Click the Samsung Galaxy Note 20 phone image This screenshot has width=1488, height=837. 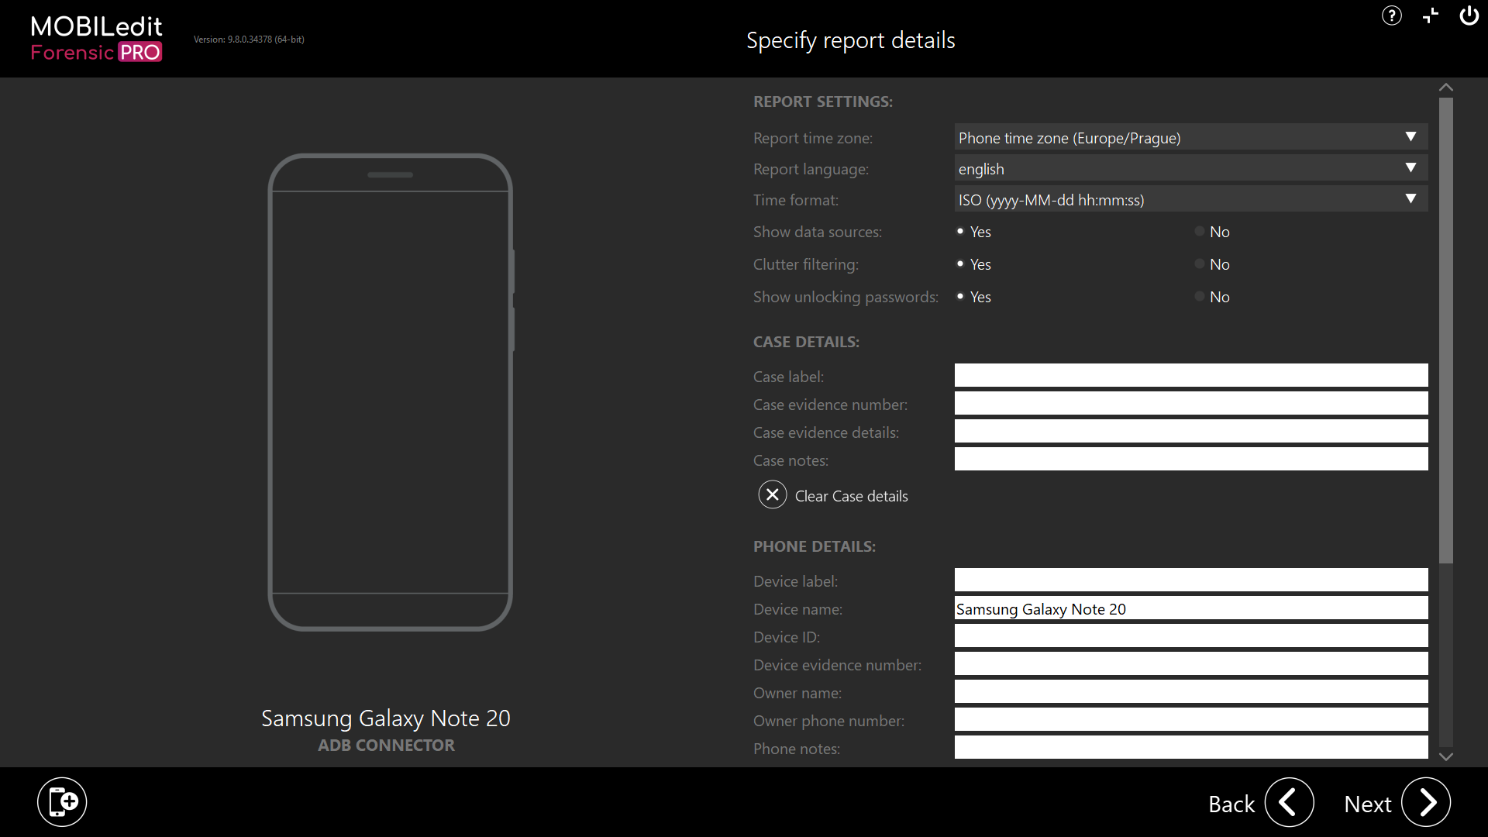point(390,392)
